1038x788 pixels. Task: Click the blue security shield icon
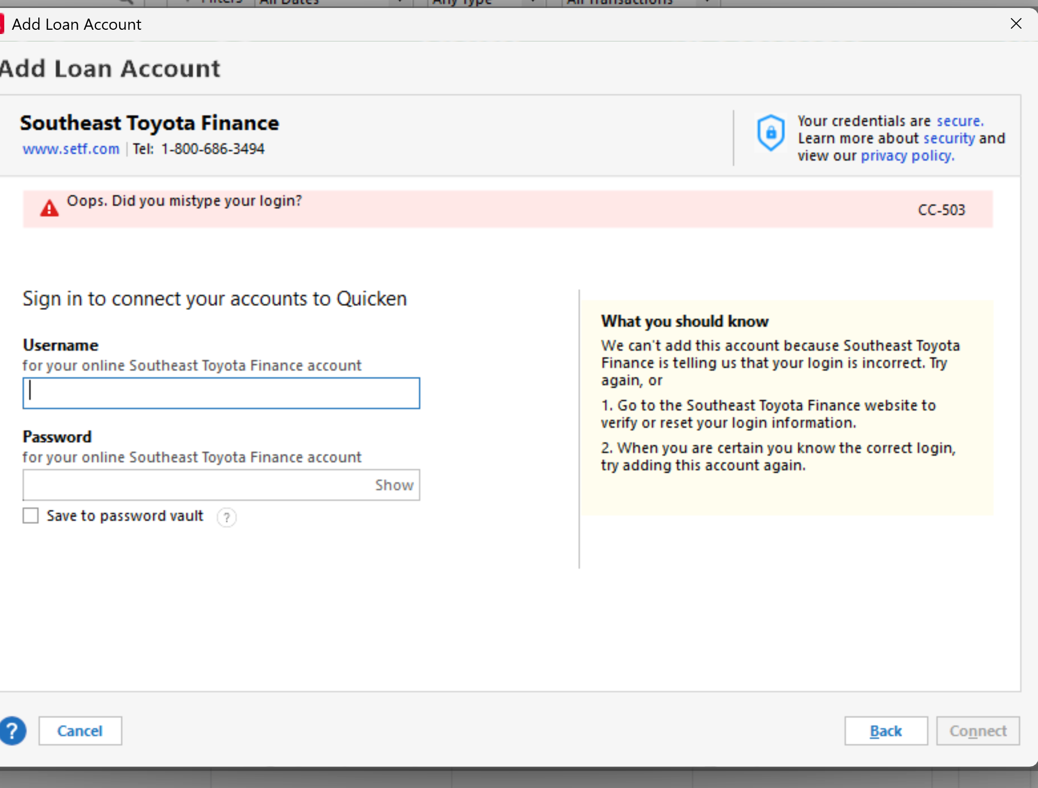[770, 133]
